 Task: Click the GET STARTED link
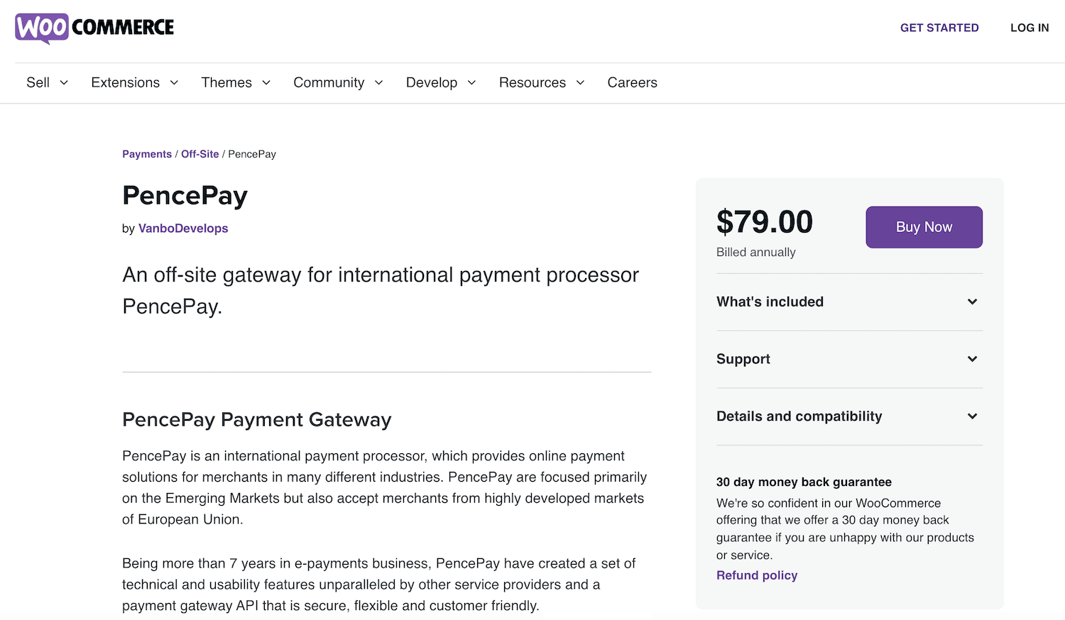[x=939, y=28]
